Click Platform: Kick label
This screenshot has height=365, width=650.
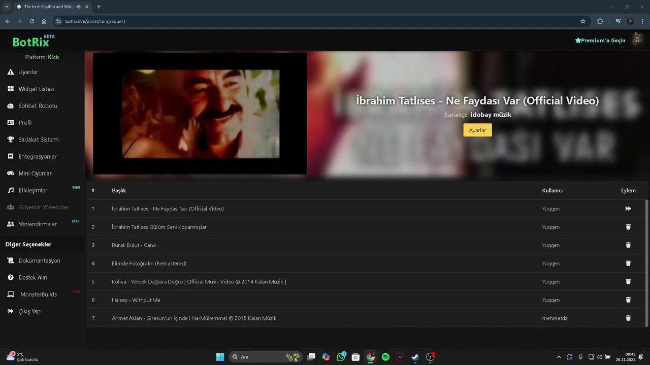(42, 57)
